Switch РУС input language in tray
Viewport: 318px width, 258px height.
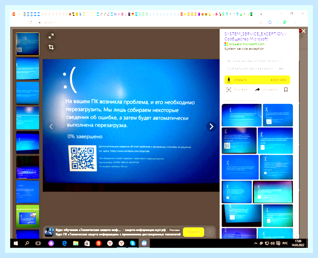tap(285, 243)
